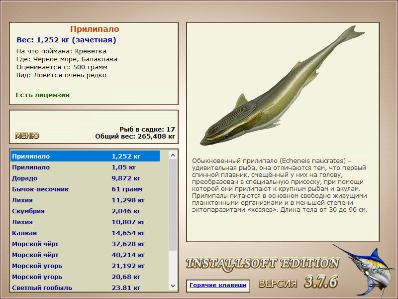Select the Морской чёрт 37,628 кг row
The height and width of the screenshot is (299, 398).
click(85, 244)
